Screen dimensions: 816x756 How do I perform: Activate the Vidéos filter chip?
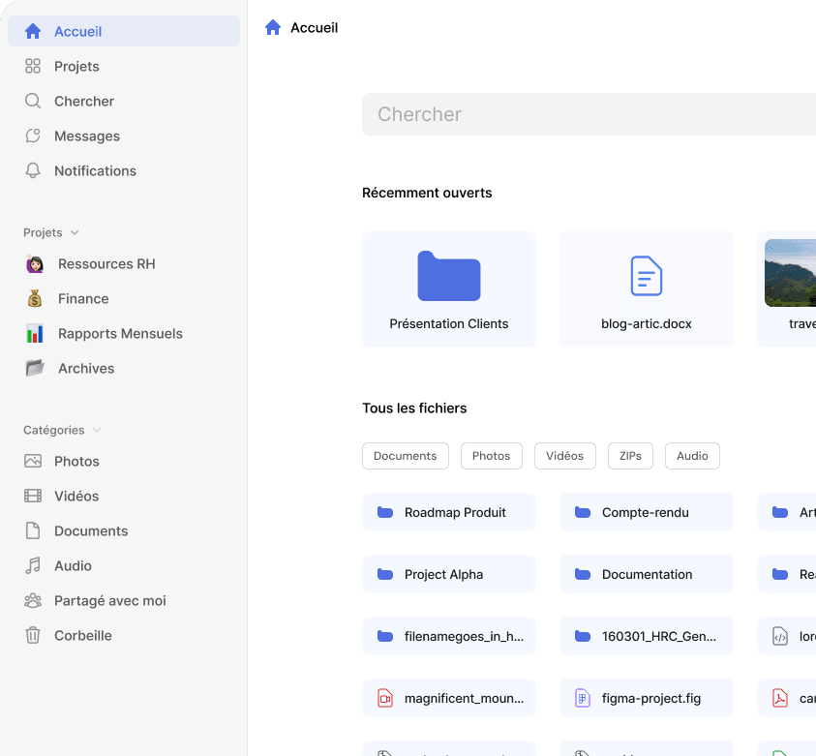pyautogui.click(x=564, y=455)
